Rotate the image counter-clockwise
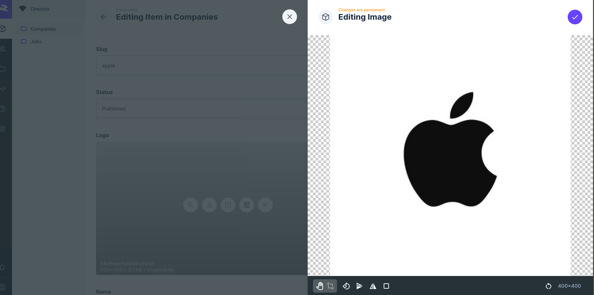Screen dimensions: 594x295 (x=346, y=286)
